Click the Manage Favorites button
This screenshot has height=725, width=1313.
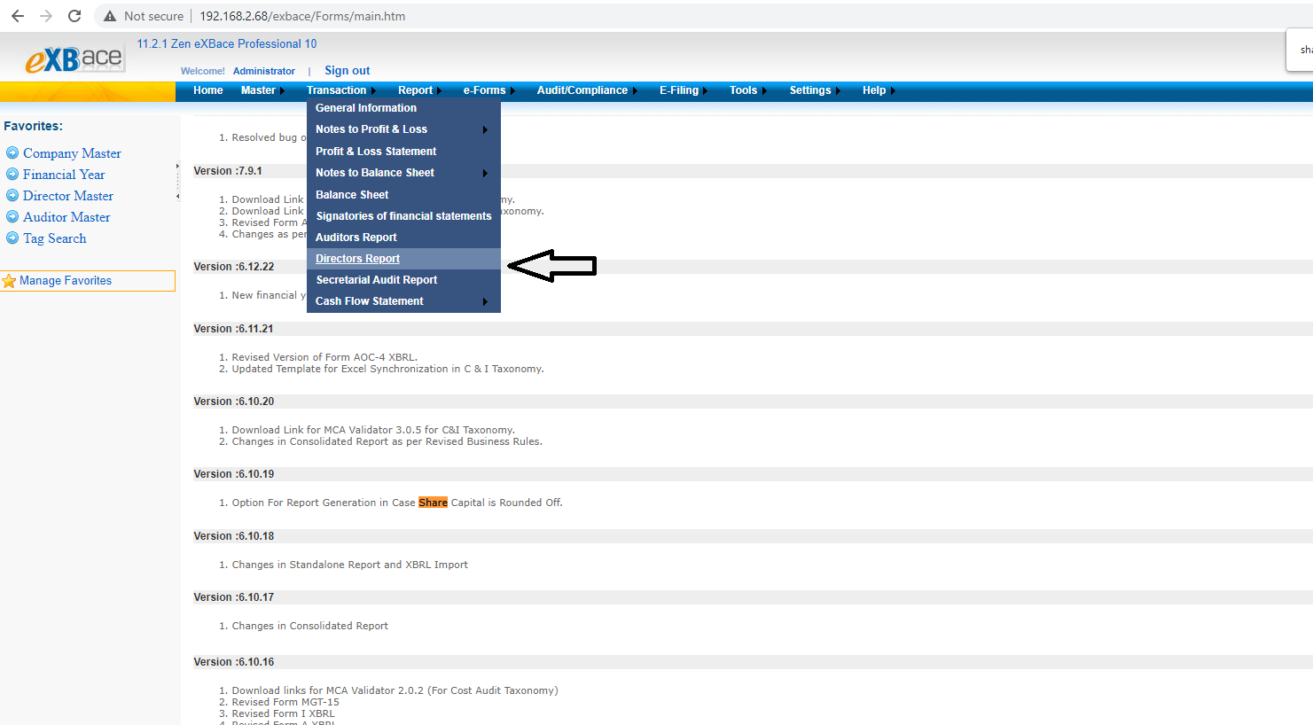point(88,281)
